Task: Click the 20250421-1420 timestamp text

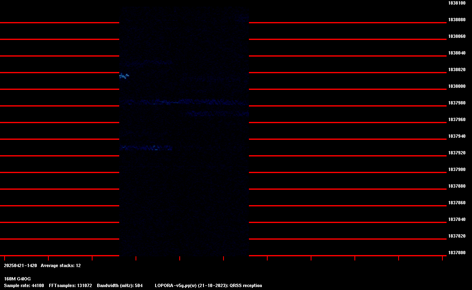Action: (x=20, y=265)
